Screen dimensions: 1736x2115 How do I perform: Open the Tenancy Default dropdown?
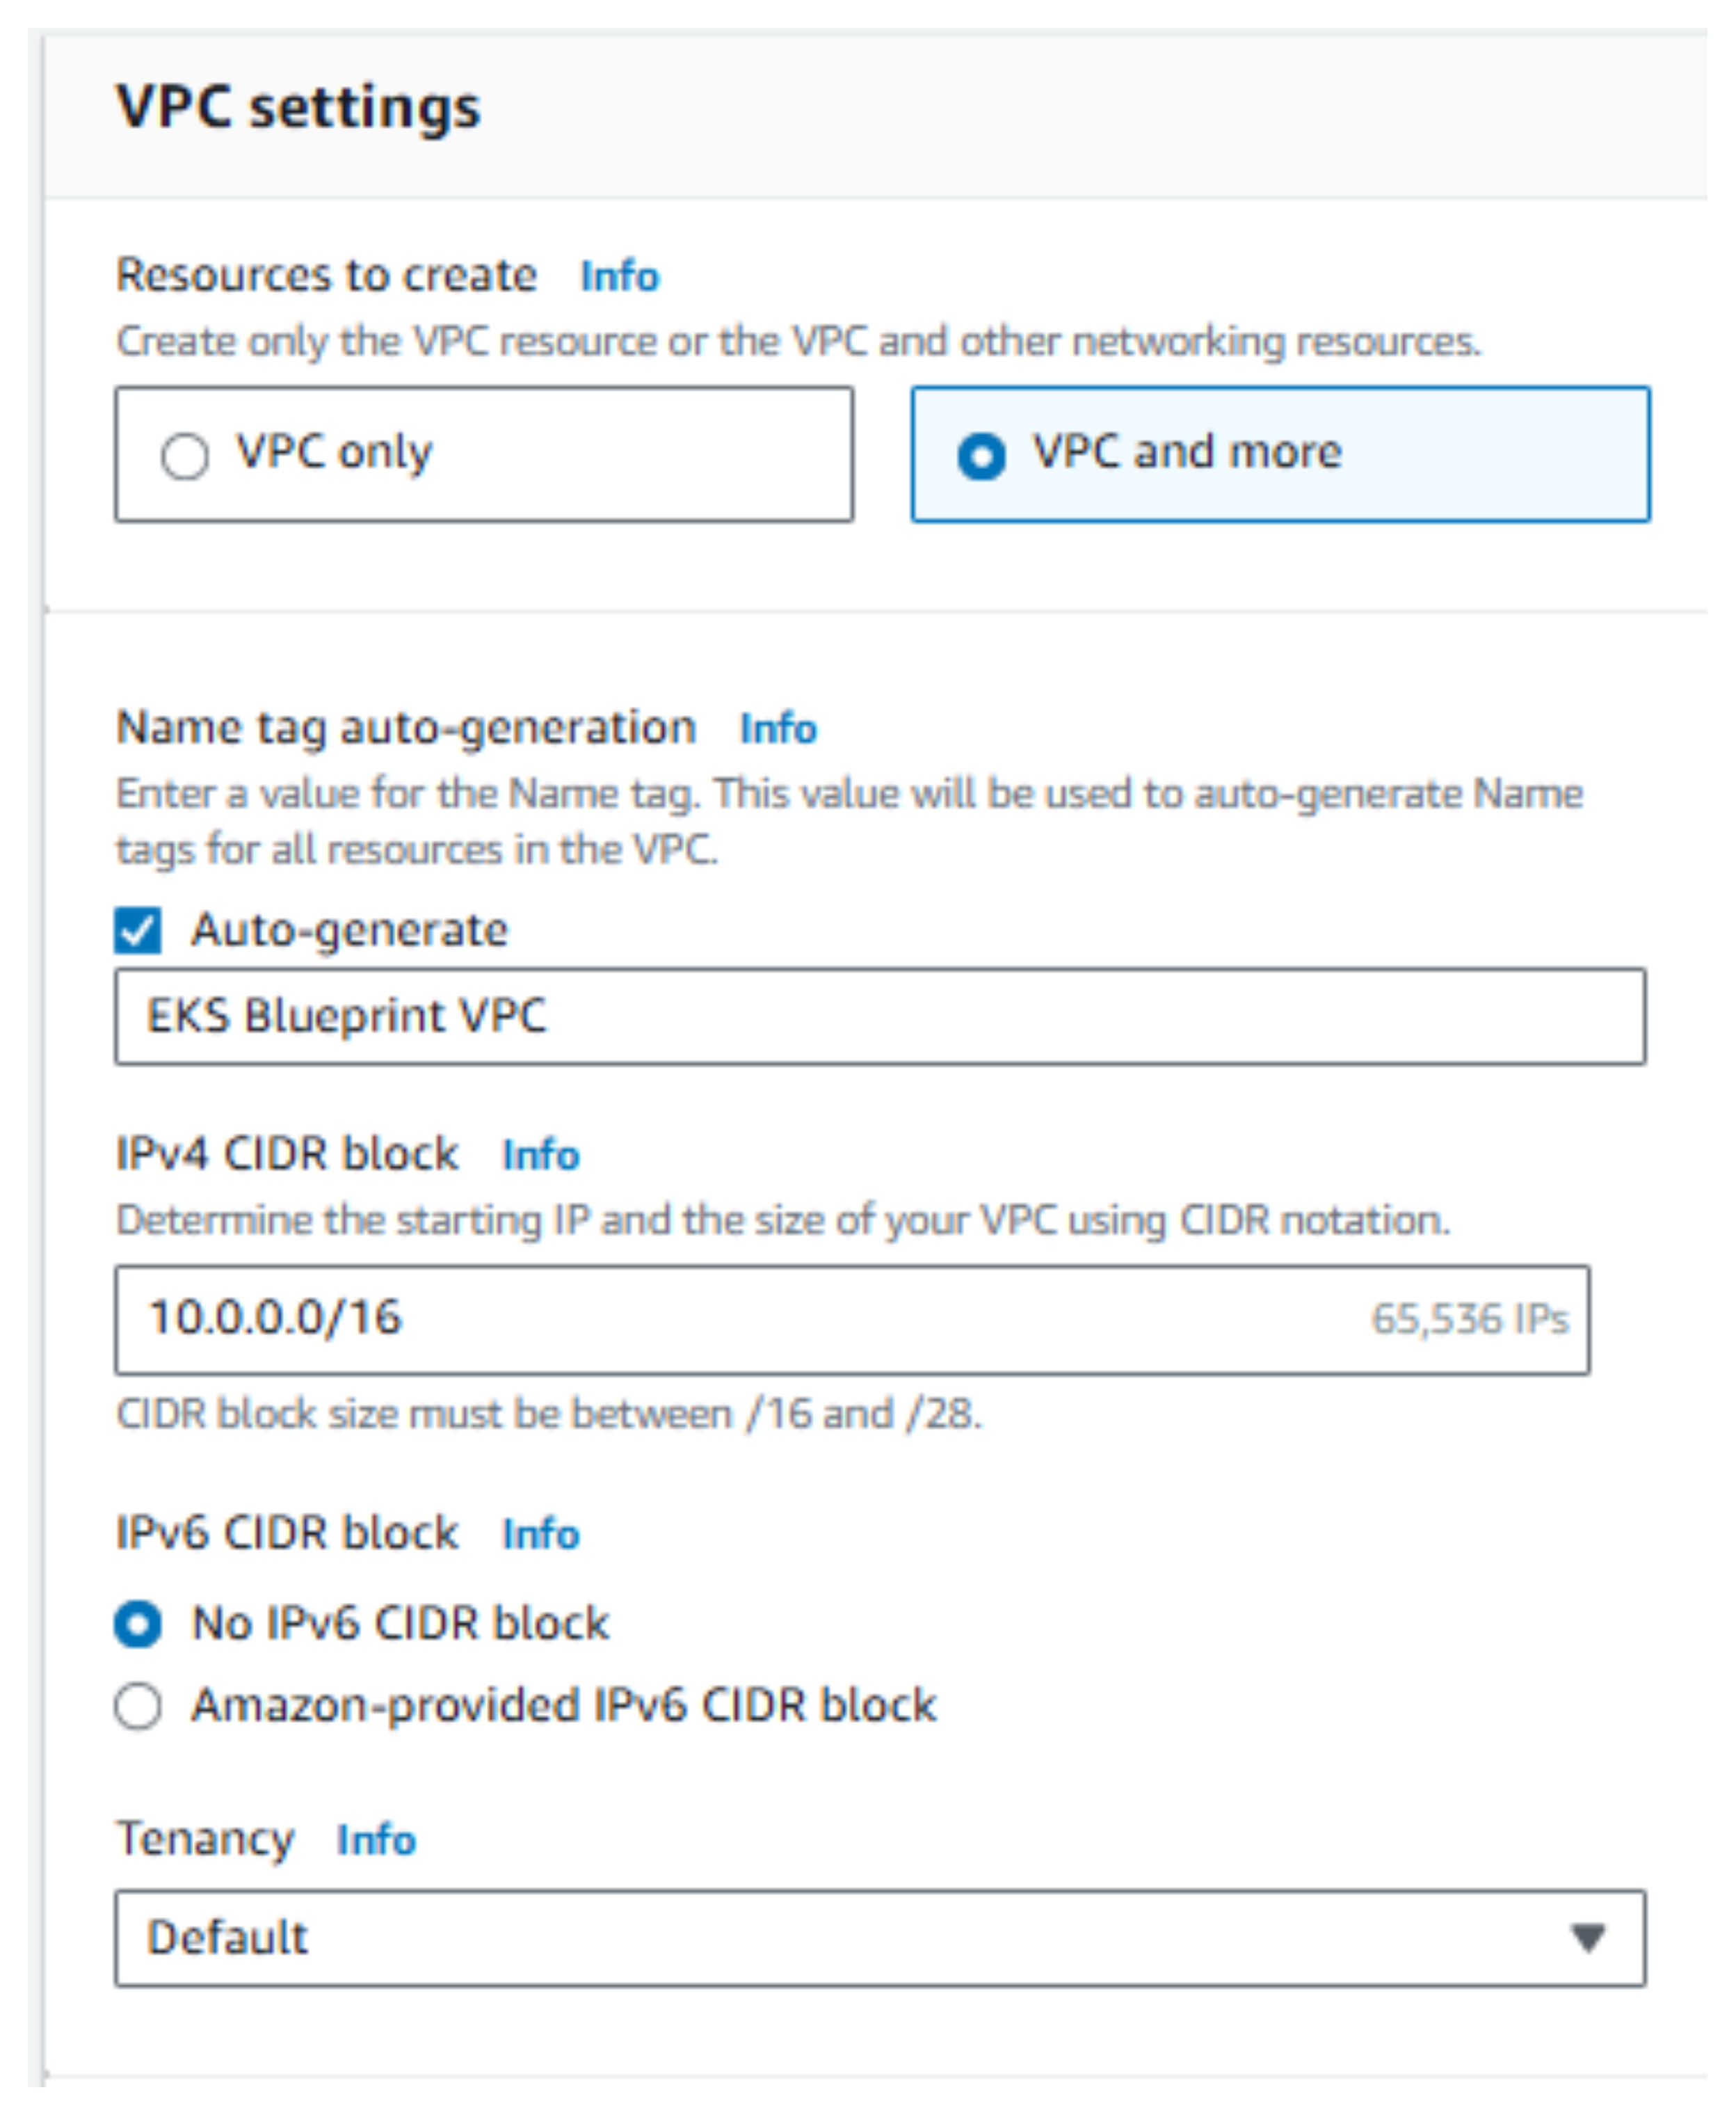tap(880, 1938)
